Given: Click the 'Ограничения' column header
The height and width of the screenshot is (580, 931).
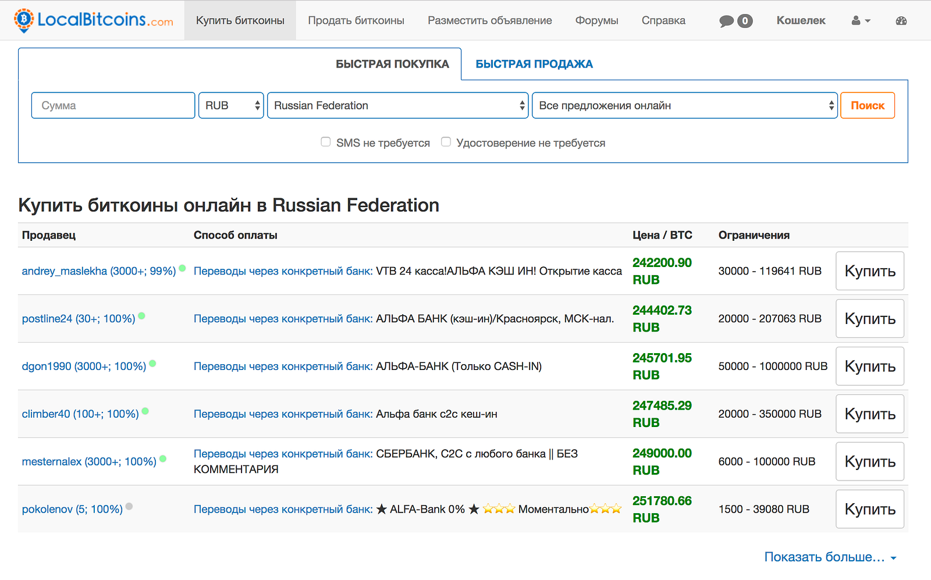Looking at the screenshot, I should coord(754,235).
